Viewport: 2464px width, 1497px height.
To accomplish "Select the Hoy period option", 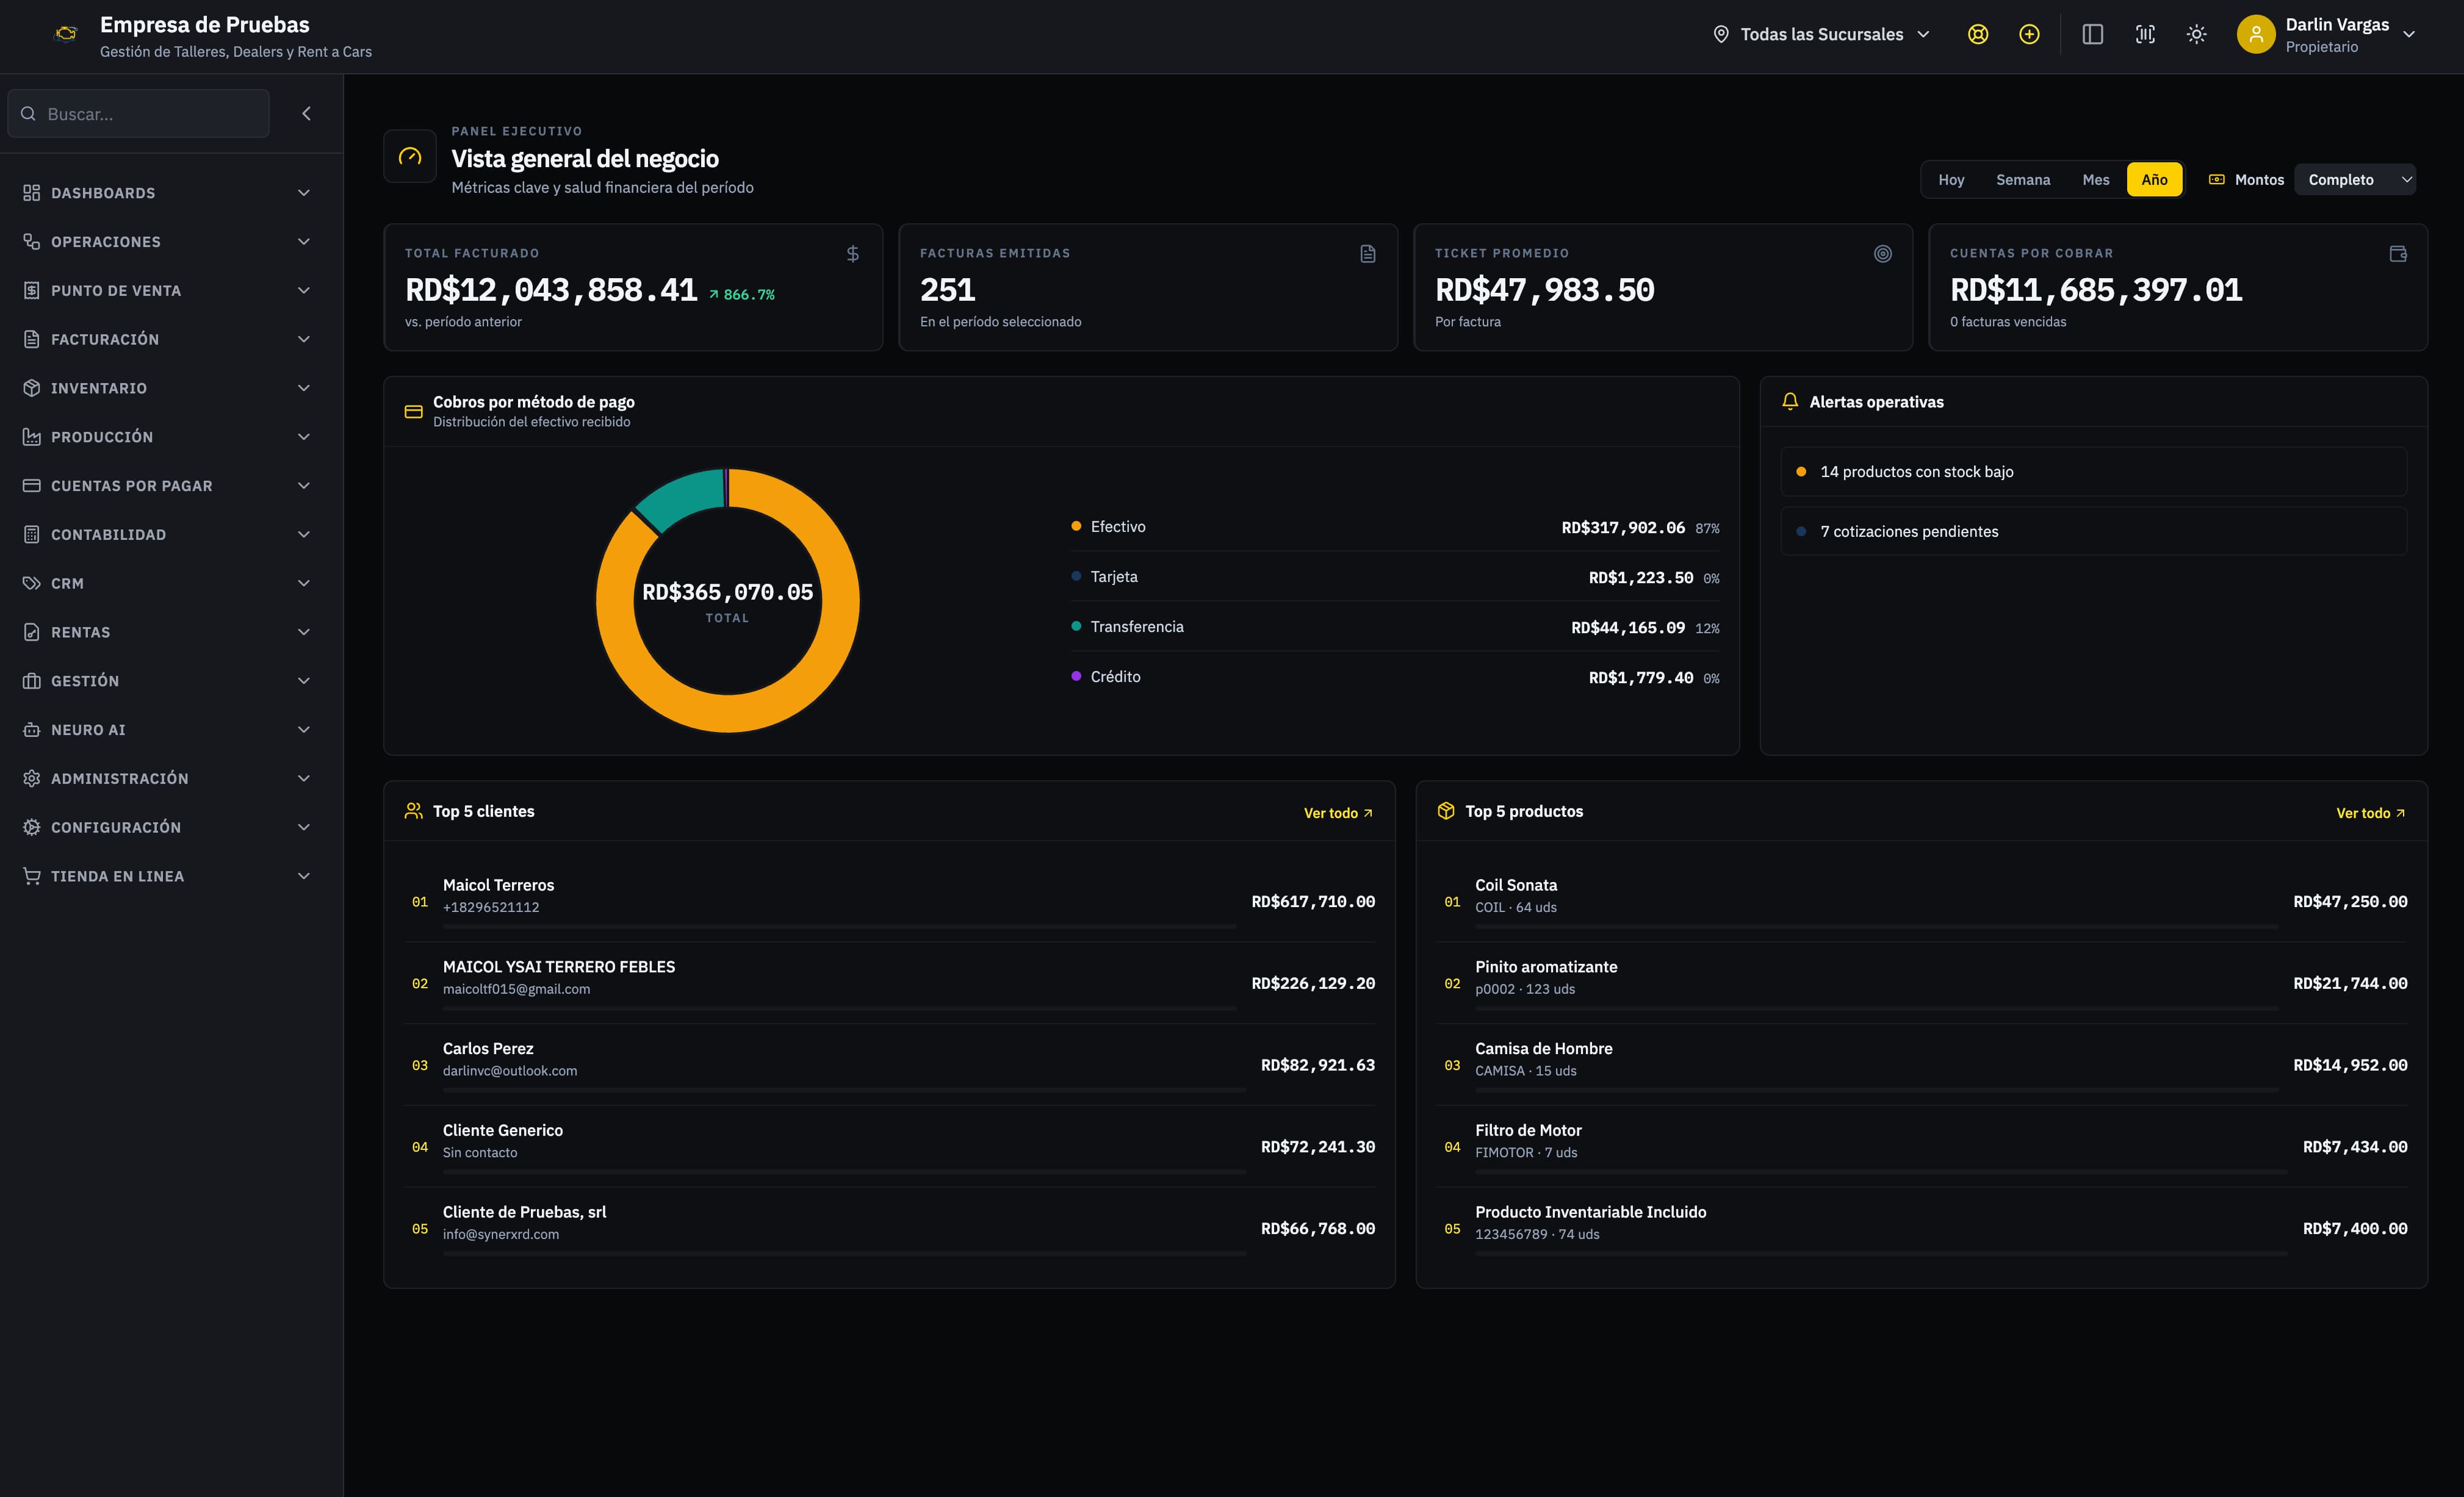I will click(x=1951, y=180).
